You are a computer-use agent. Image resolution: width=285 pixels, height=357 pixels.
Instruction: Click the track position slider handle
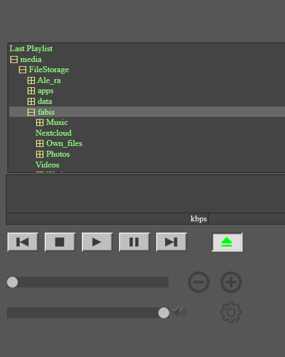point(12,282)
